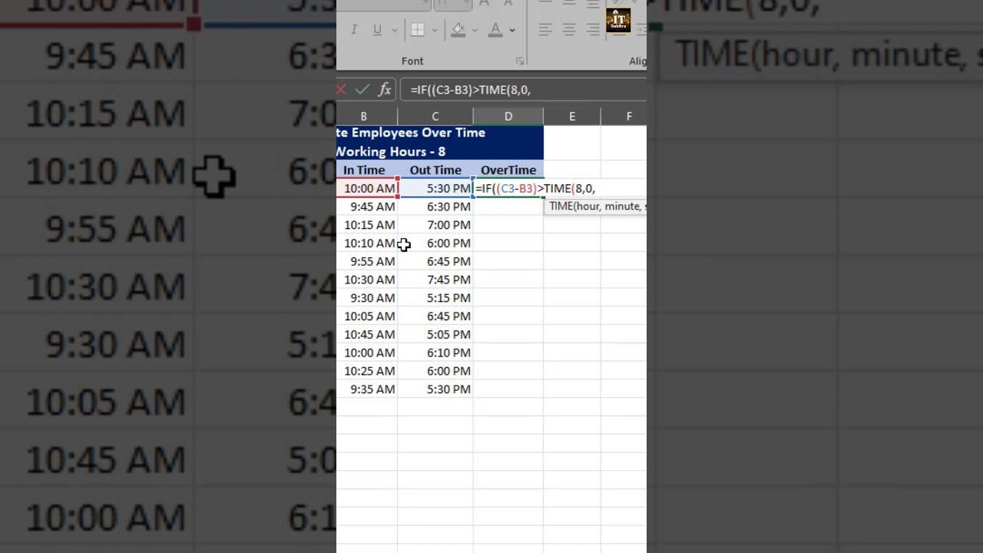Select In Time cell '9:45 AM'
Image resolution: width=983 pixels, height=553 pixels.
pyautogui.click(x=366, y=207)
